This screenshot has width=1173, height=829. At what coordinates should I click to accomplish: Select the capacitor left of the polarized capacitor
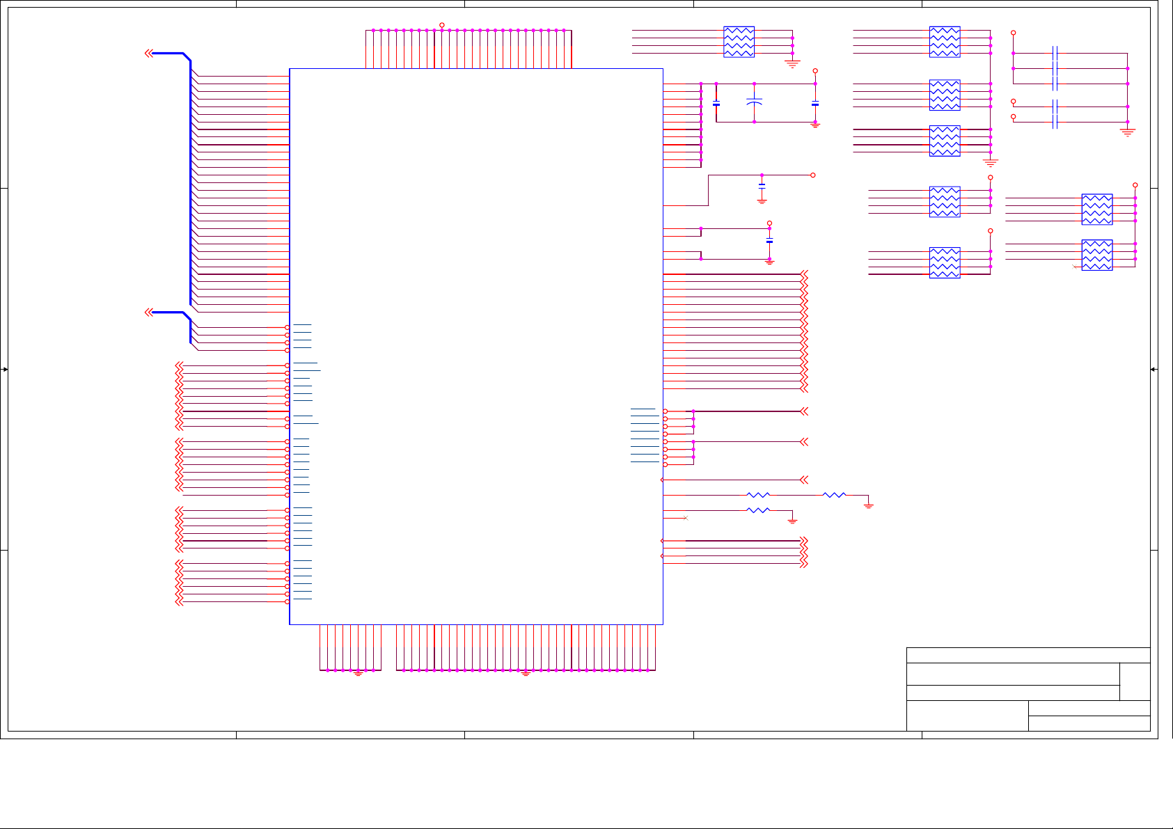click(x=716, y=104)
